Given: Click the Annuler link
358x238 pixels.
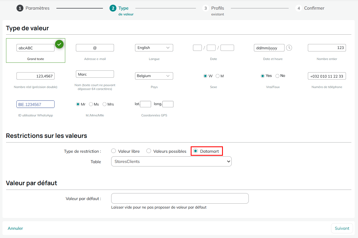Looking at the screenshot, I should pyautogui.click(x=15, y=228).
